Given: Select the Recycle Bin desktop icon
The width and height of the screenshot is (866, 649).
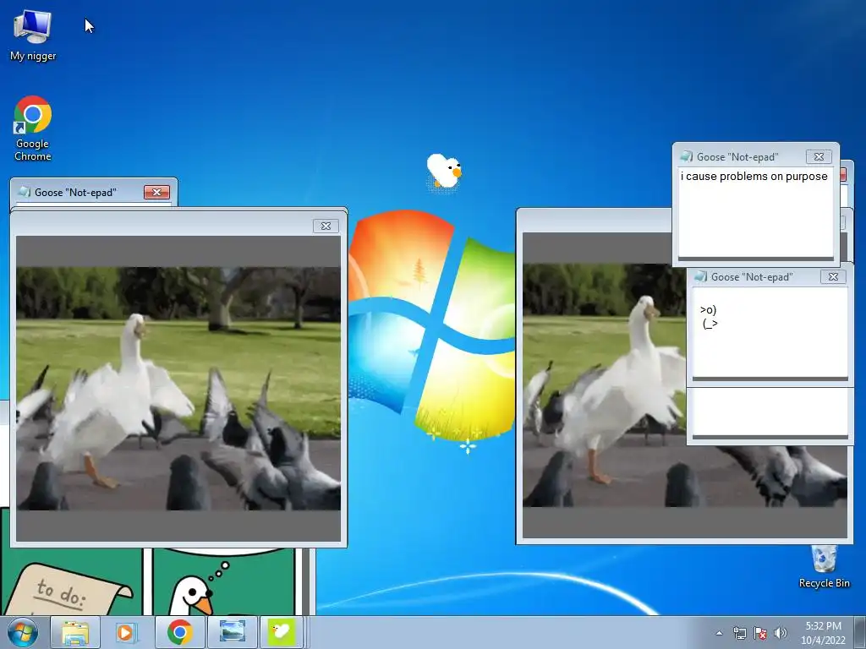Looking at the screenshot, I should point(824,566).
